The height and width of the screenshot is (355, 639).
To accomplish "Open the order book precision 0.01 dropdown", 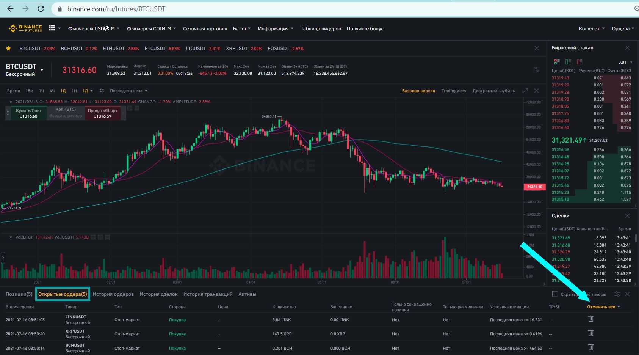I will coord(625,62).
